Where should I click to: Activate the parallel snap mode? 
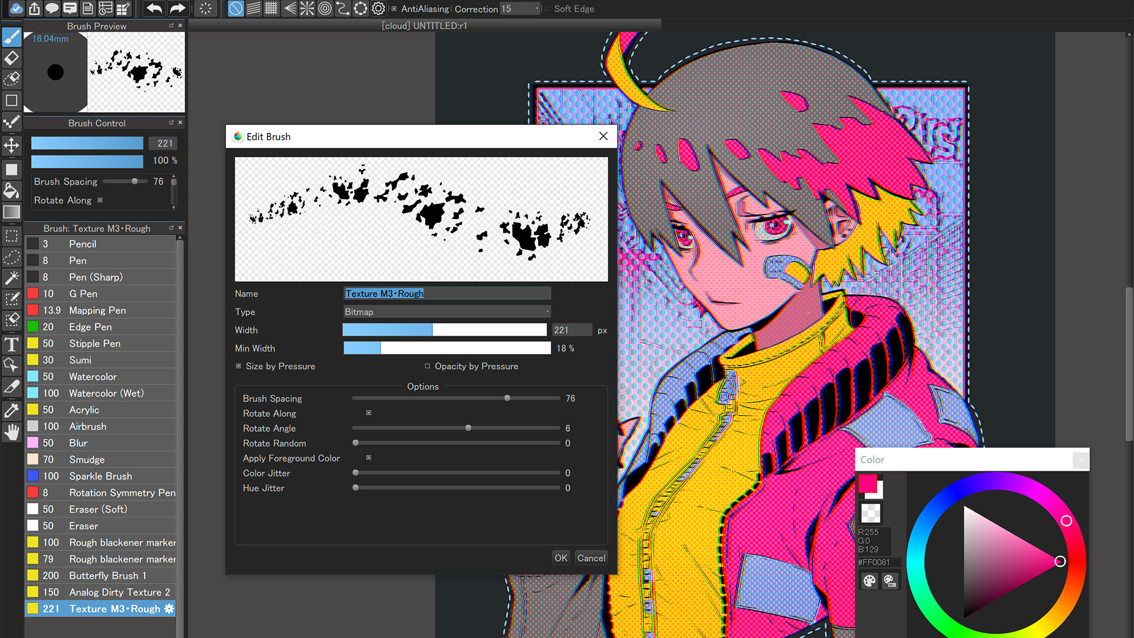pyautogui.click(x=253, y=8)
